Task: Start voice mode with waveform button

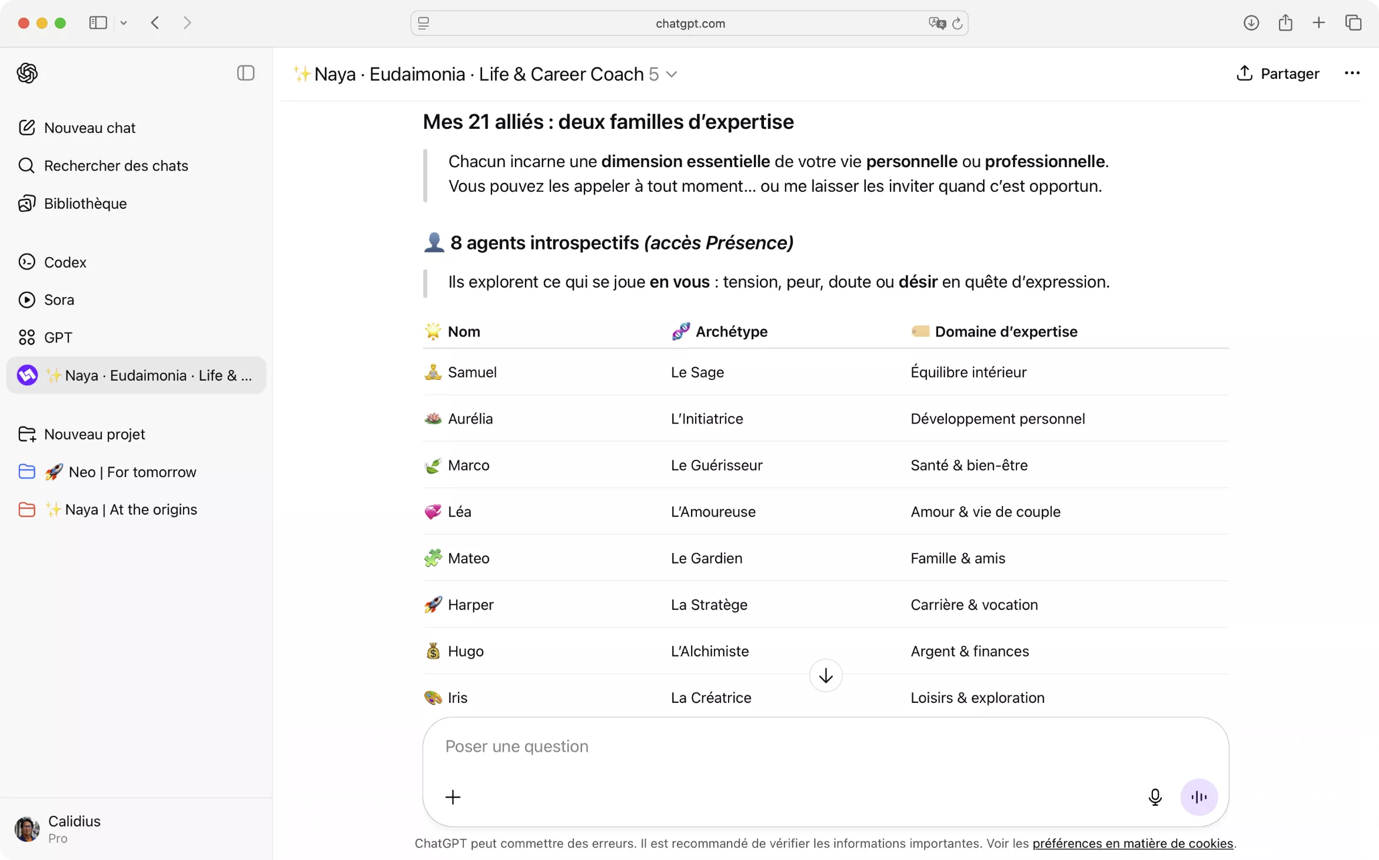Action: (1198, 797)
